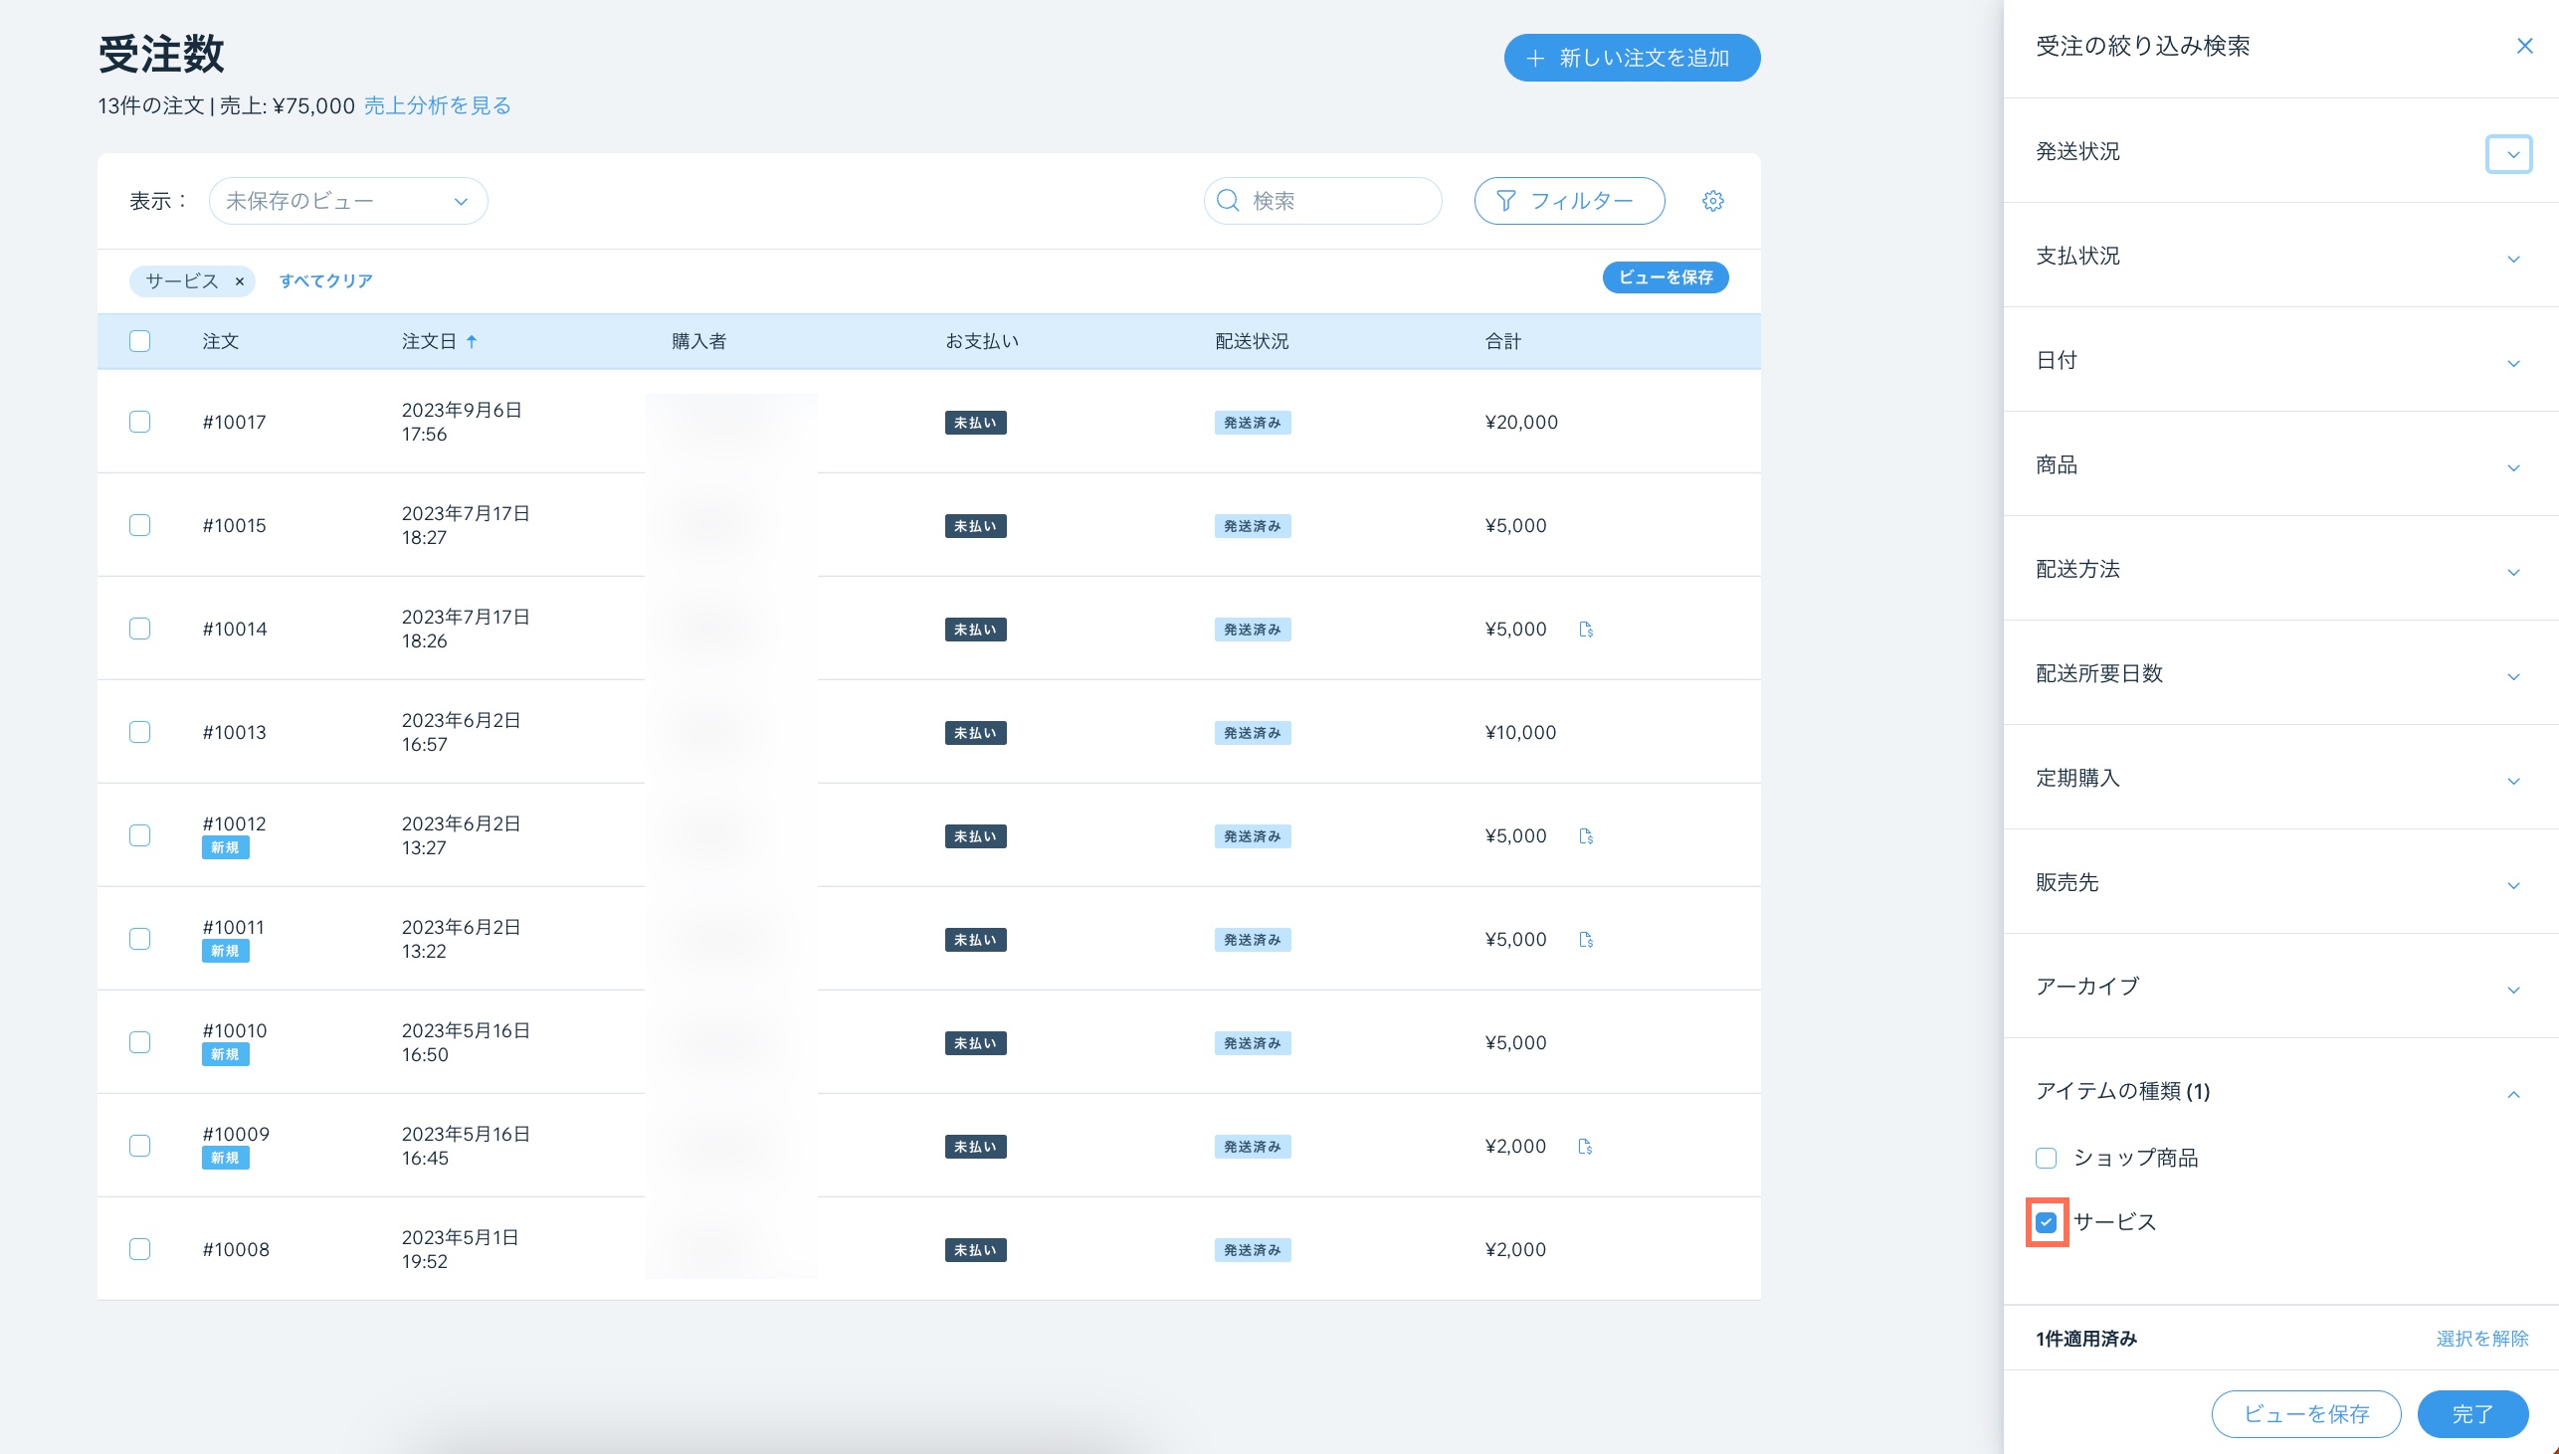The image size is (2559, 1454).
Task: Click invoice icon on order #10011 row
Action: (x=1585, y=940)
